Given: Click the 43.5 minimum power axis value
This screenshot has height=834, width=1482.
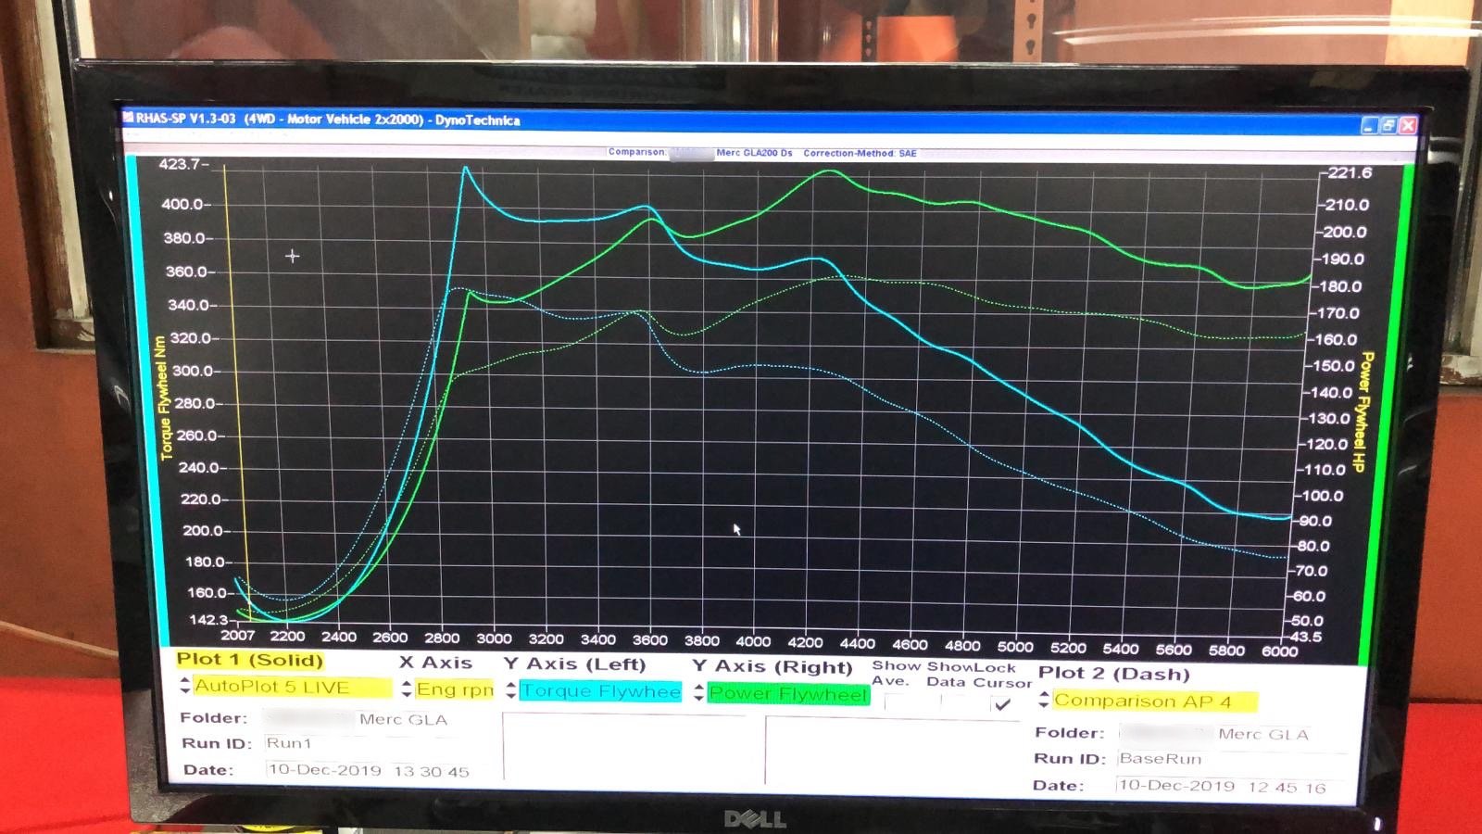Looking at the screenshot, I should point(1306,637).
